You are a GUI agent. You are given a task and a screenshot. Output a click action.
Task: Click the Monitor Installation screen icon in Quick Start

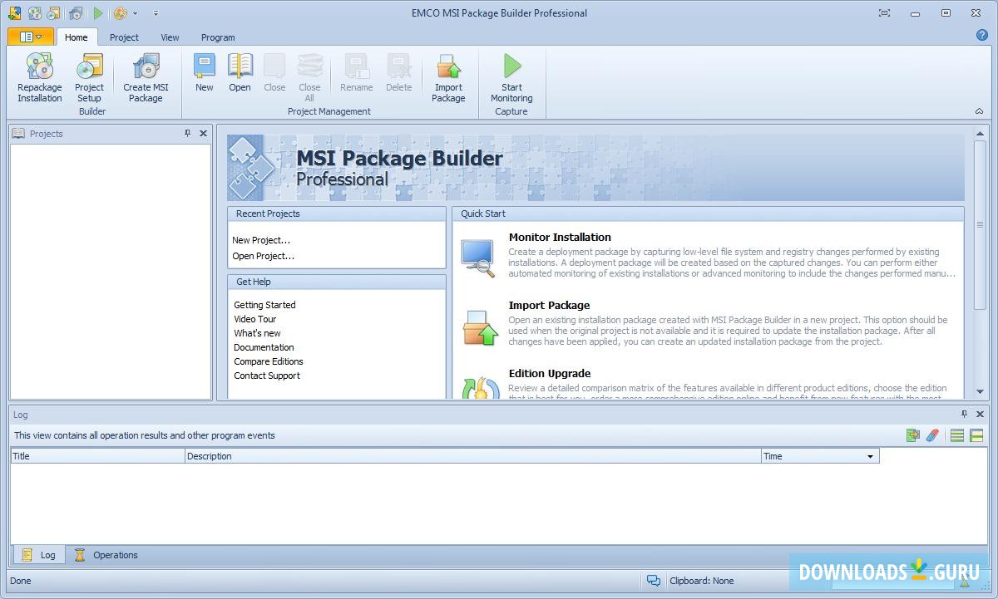click(x=479, y=258)
